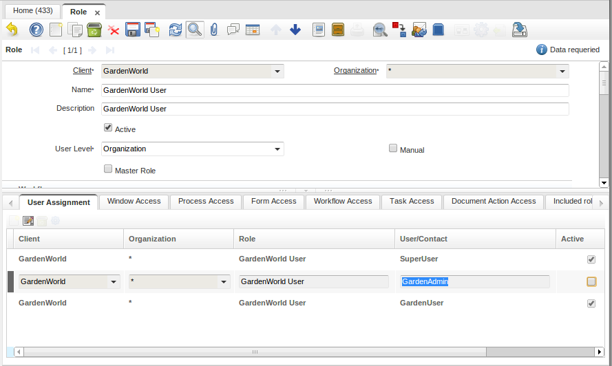Viewport: 612px width, 366px height.
Task: Check the Master Role checkbox
Action: [x=108, y=169]
